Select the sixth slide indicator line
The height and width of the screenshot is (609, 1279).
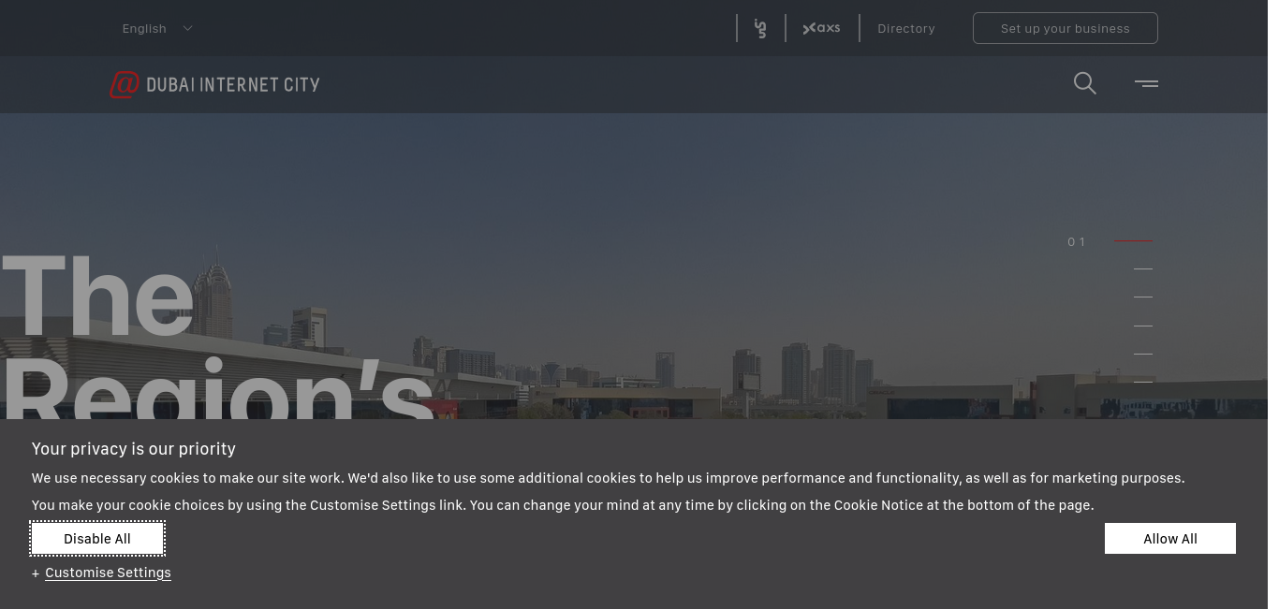[1142, 382]
